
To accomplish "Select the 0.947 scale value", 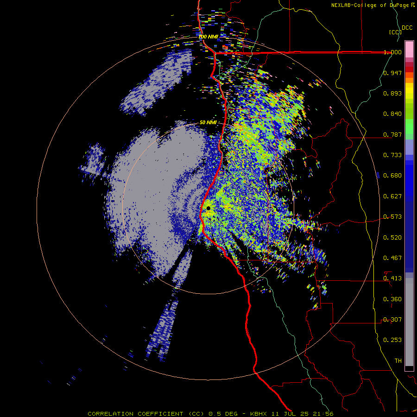I will [x=392, y=73].
